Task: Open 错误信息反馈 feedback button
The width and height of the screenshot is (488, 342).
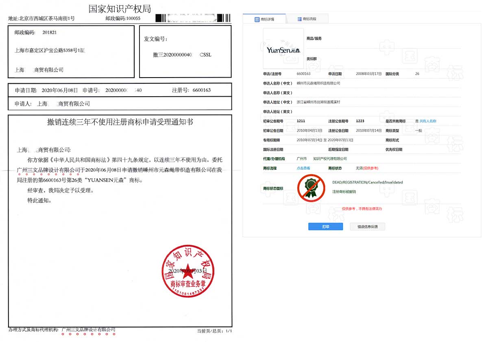Action: (x=367, y=227)
